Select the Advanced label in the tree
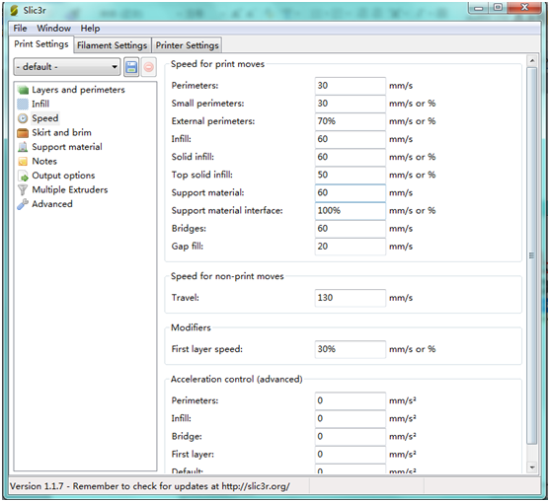Viewport: 550px width, 502px height. point(52,204)
